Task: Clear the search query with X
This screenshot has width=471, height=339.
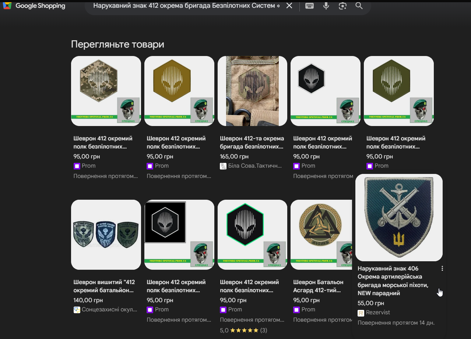Action: tap(289, 6)
